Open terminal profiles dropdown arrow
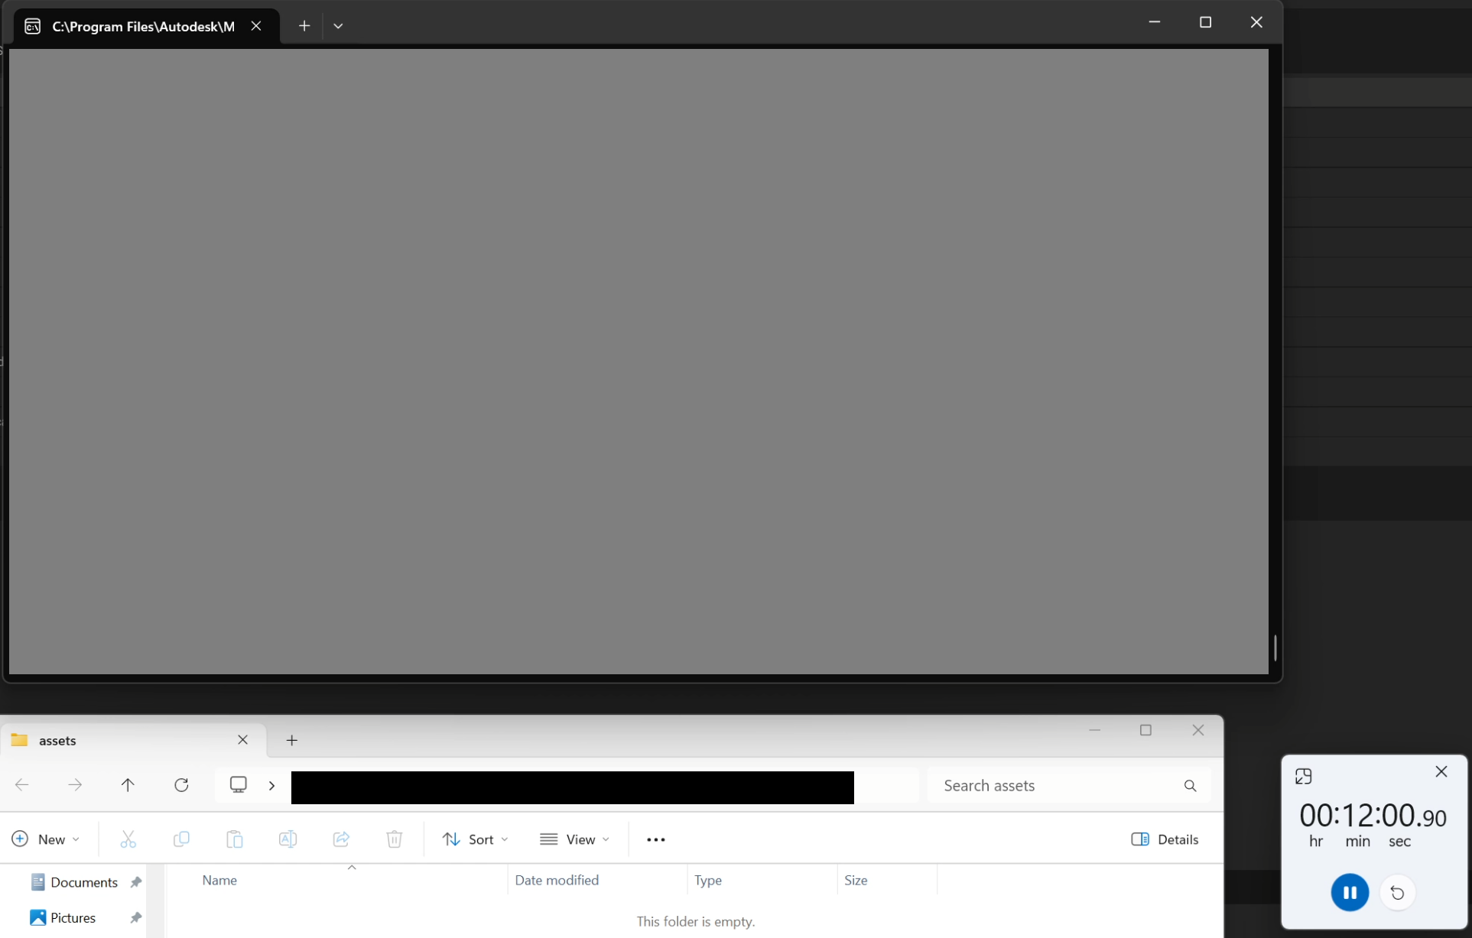Image resolution: width=1472 pixels, height=938 pixels. point(338,26)
